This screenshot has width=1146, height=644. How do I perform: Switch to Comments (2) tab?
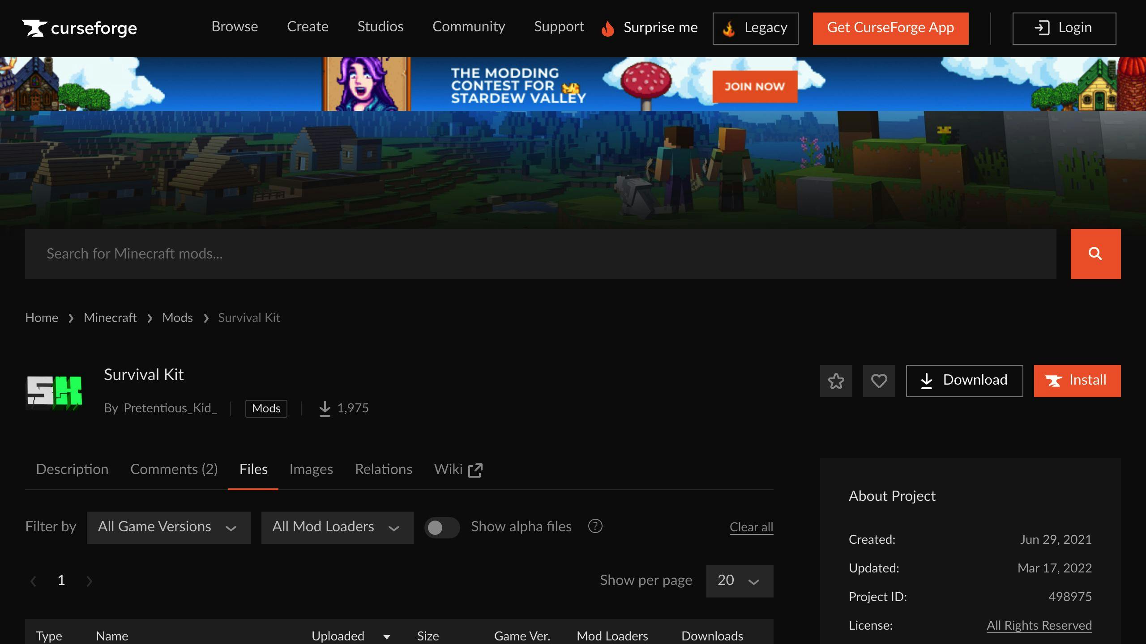click(174, 470)
